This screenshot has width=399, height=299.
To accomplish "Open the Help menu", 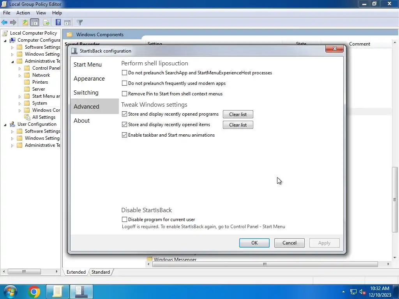I will point(57,13).
